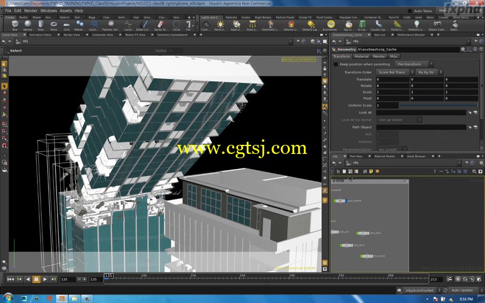Viewport: 485px width, 303px height.
Task: Add an Environment Light
Action: (x=330, y=25)
